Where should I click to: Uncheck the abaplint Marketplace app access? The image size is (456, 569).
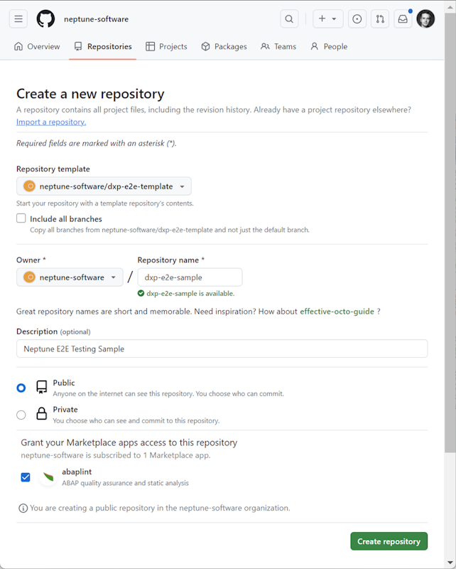[26, 477]
